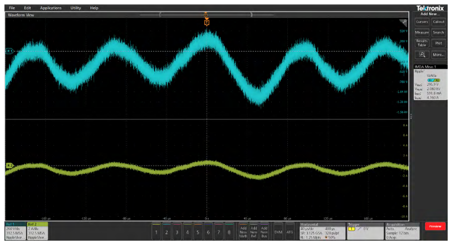
Task: Open the Utility menu
Action: point(75,8)
